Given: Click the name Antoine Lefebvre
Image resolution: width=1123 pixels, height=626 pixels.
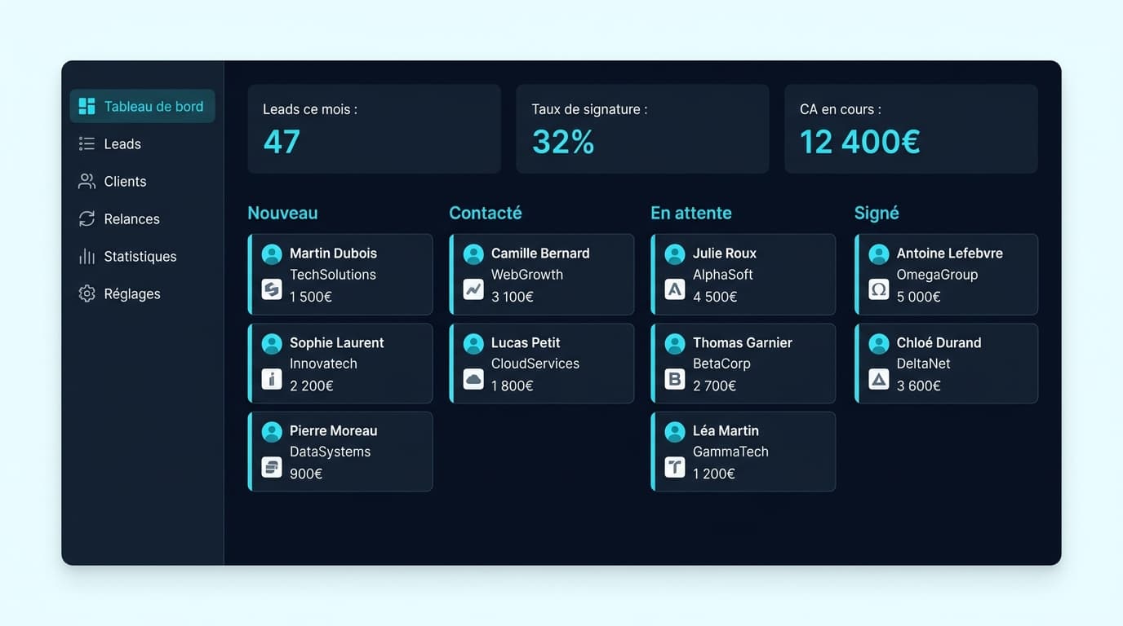Looking at the screenshot, I should click(950, 253).
